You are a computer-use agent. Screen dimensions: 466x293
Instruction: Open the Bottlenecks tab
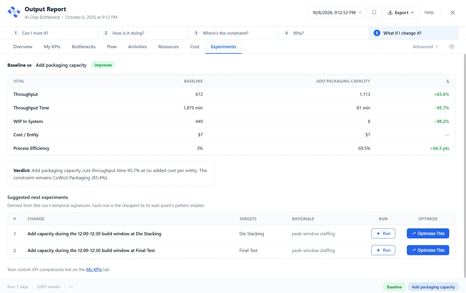coord(84,47)
